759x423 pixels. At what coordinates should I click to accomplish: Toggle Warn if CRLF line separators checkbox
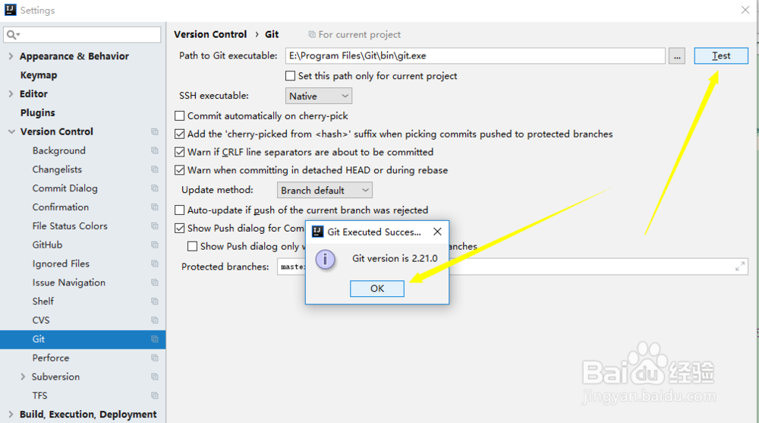[180, 152]
